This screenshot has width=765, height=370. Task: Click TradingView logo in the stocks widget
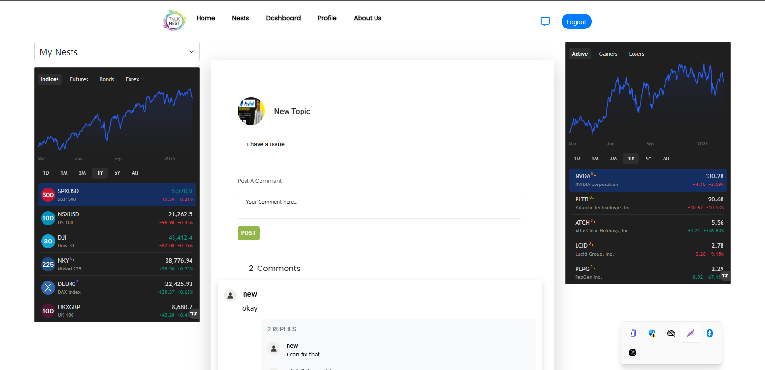tap(724, 276)
